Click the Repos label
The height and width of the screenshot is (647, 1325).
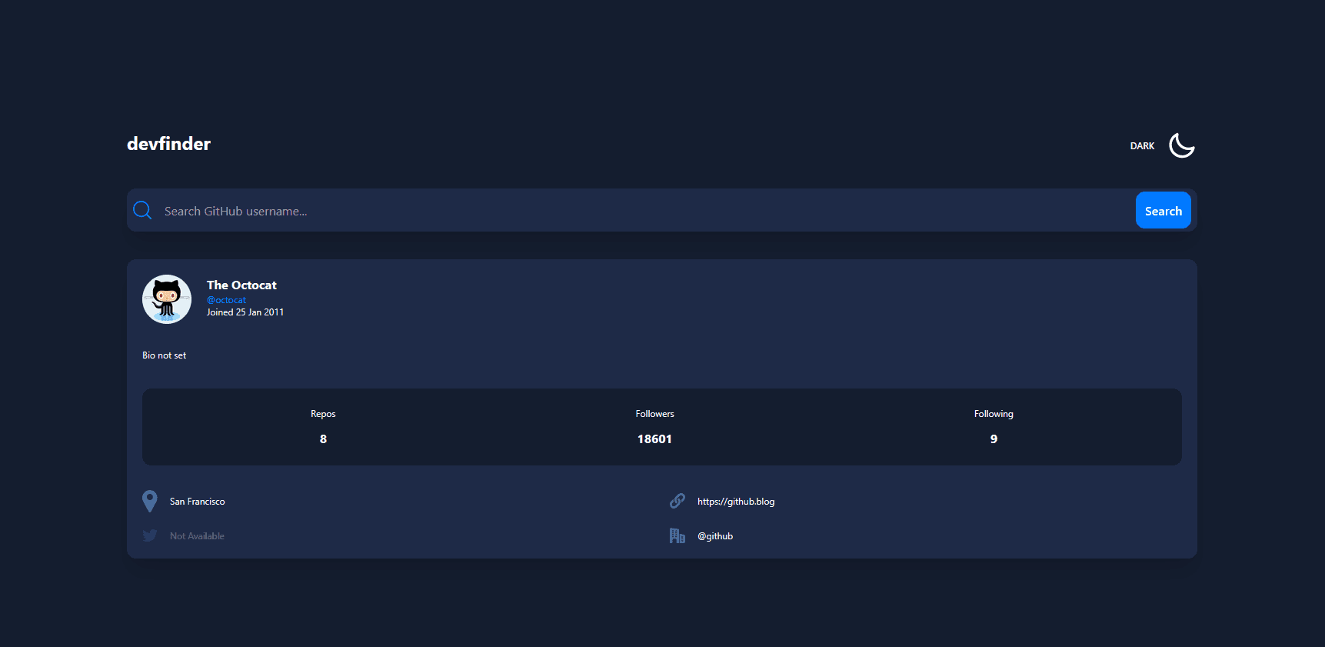[323, 414]
